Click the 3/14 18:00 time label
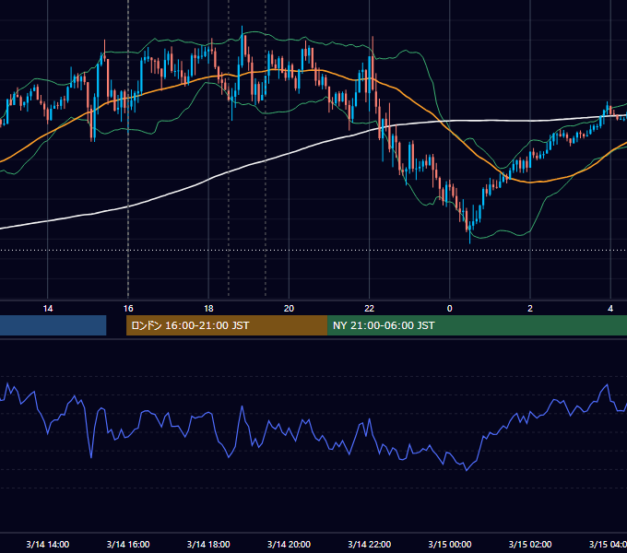The image size is (627, 553). tap(208, 544)
